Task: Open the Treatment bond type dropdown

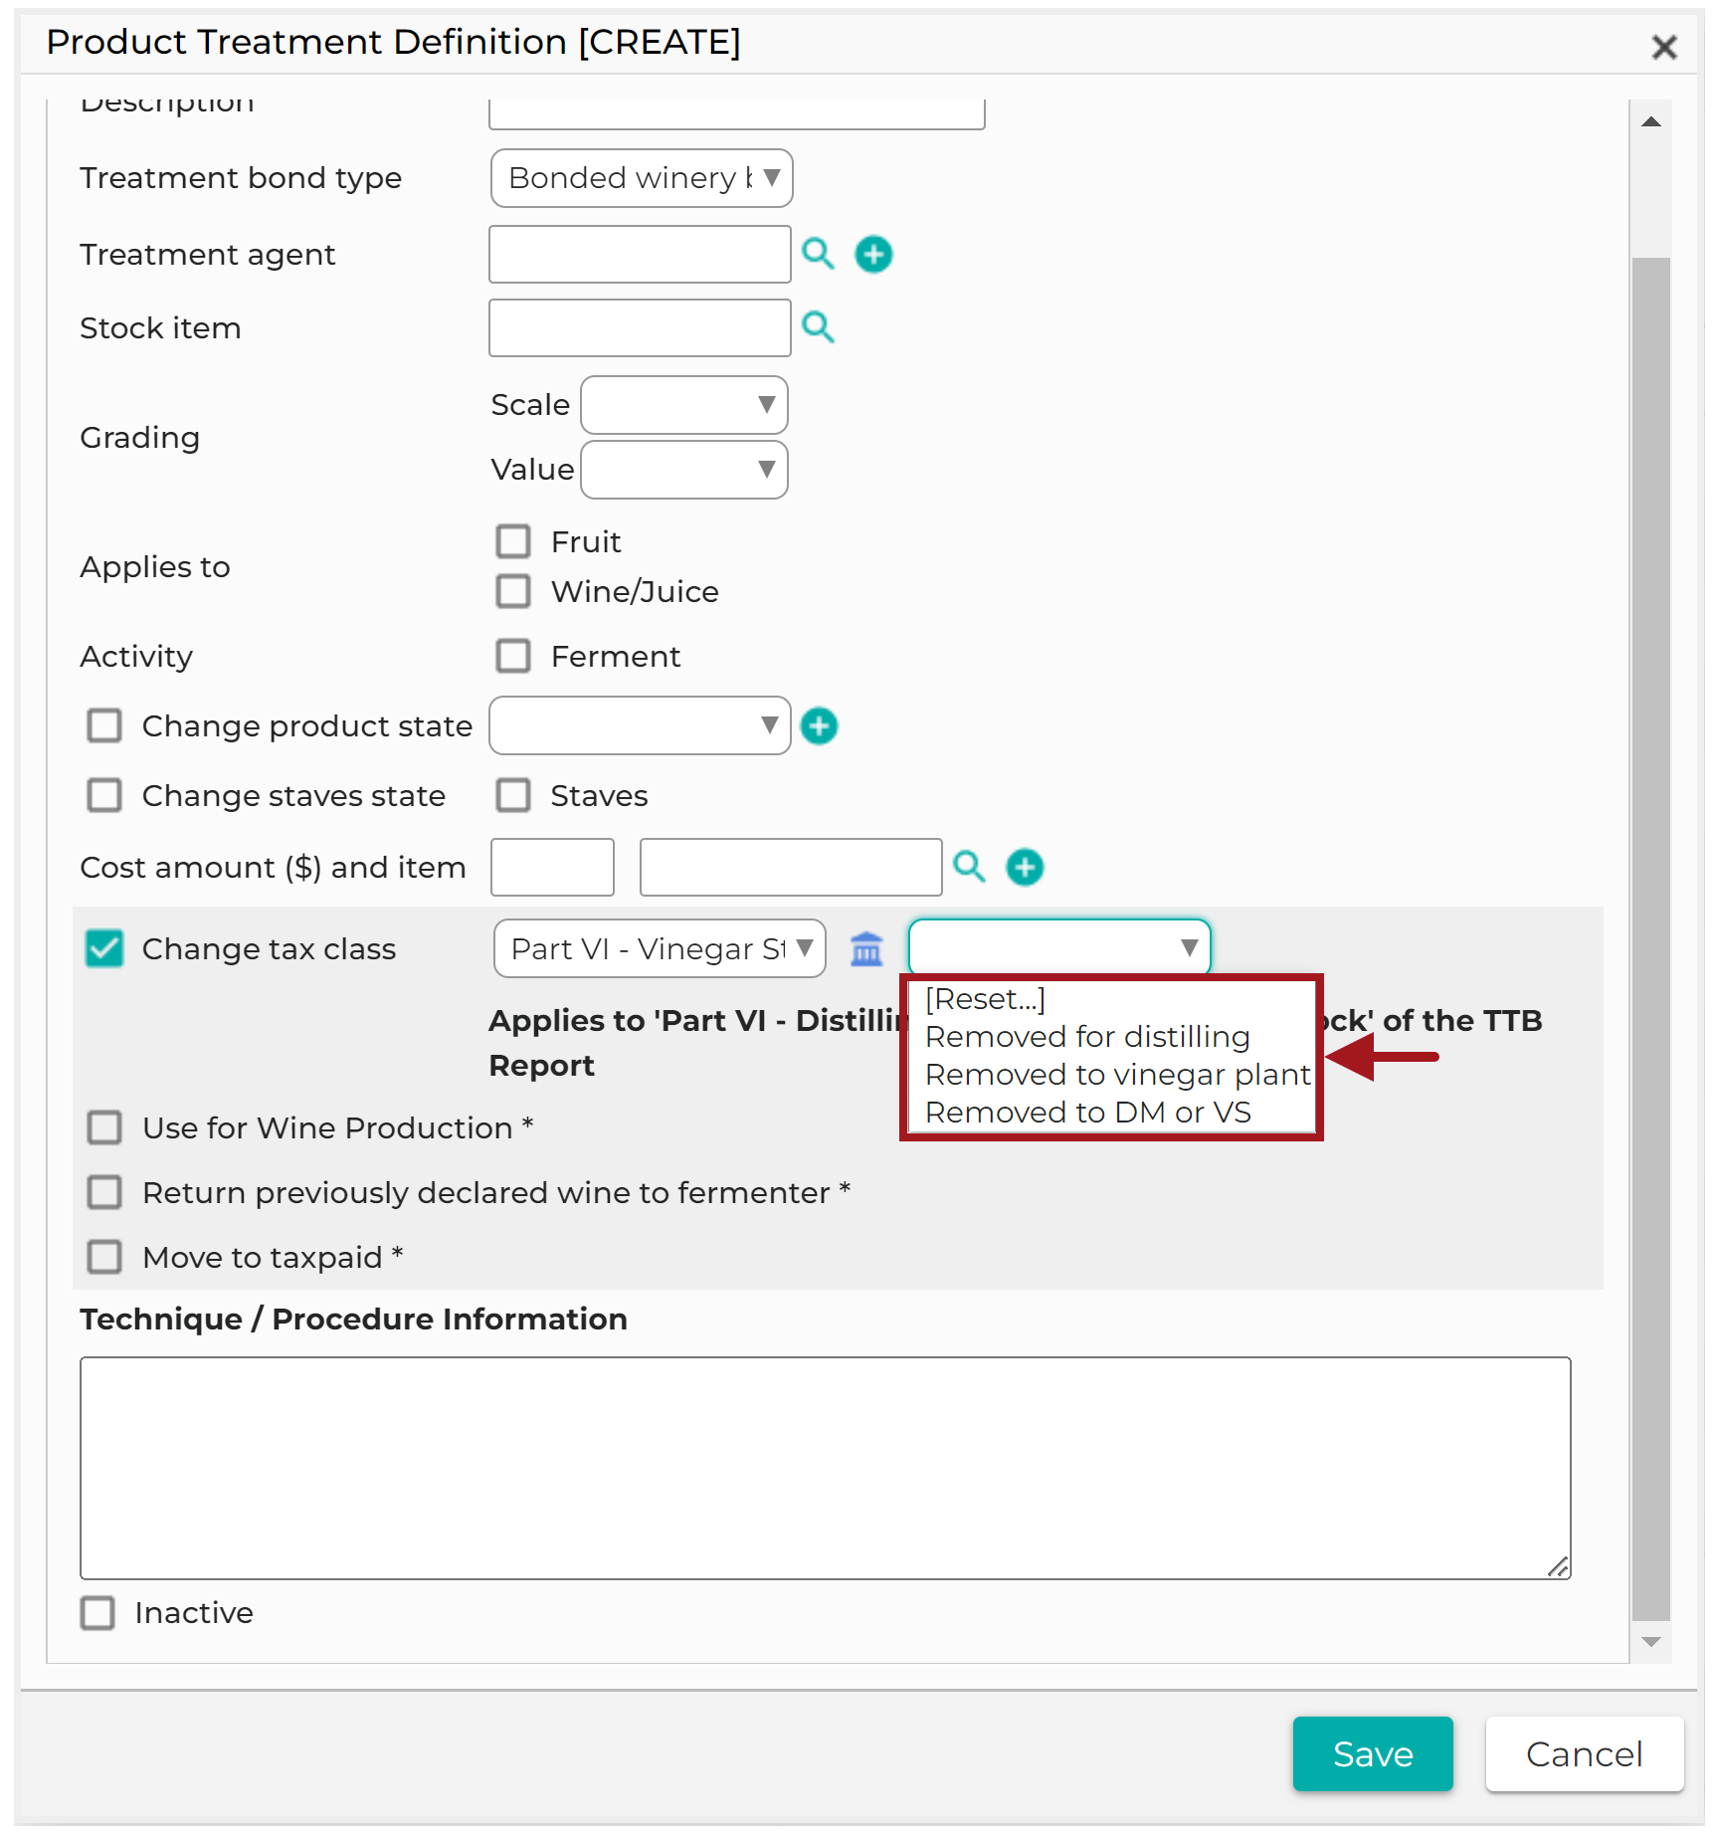Action: tap(642, 178)
